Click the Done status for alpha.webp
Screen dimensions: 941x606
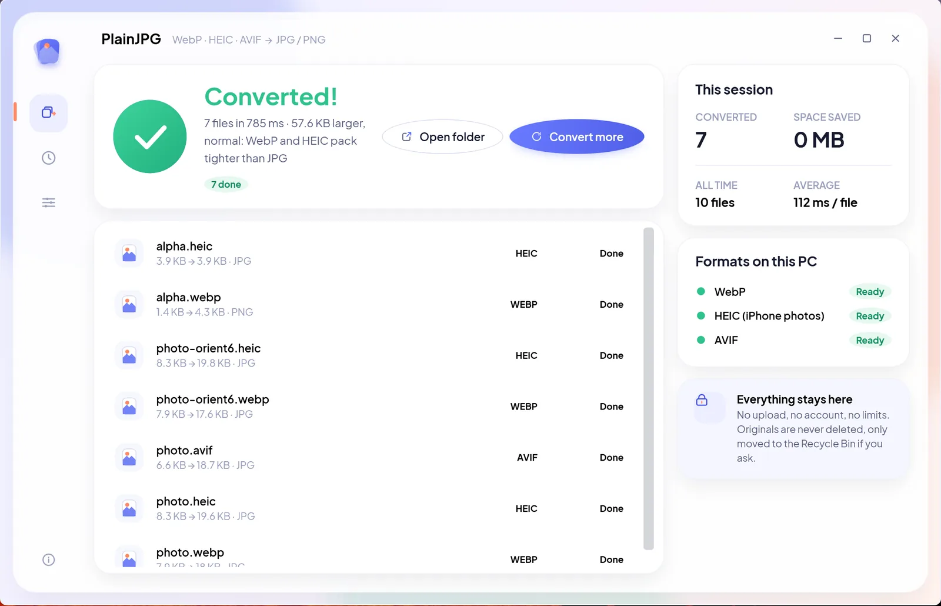pos(612,305)
